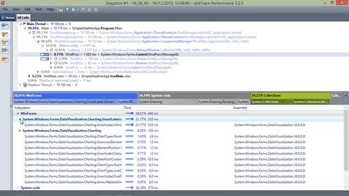Collapse the 99,94% Main node
Screen dimensions: 349x196
pyautogui.click(x=25, y=28)
